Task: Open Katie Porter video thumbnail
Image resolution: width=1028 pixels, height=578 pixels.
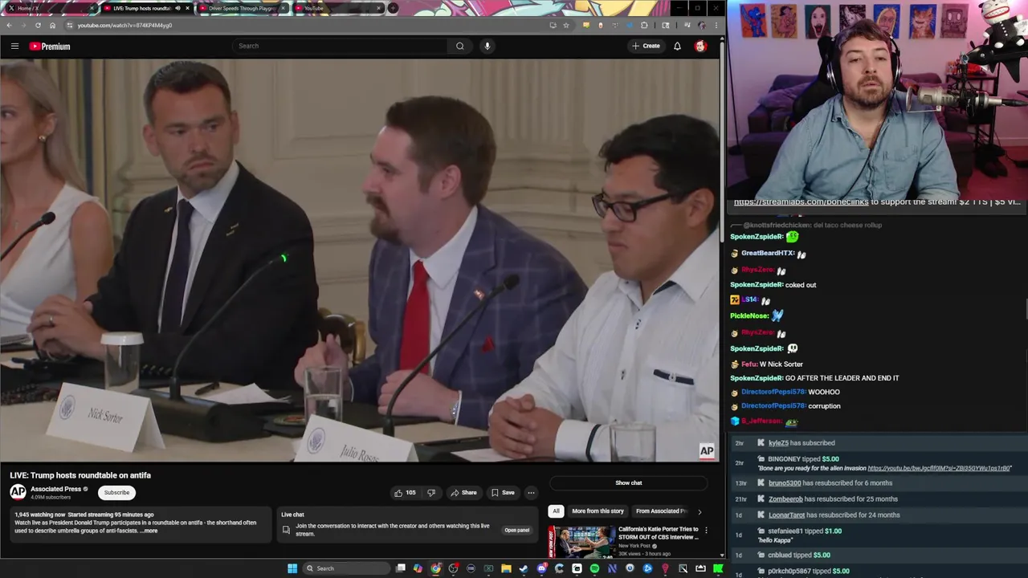Action: (581, 541)
